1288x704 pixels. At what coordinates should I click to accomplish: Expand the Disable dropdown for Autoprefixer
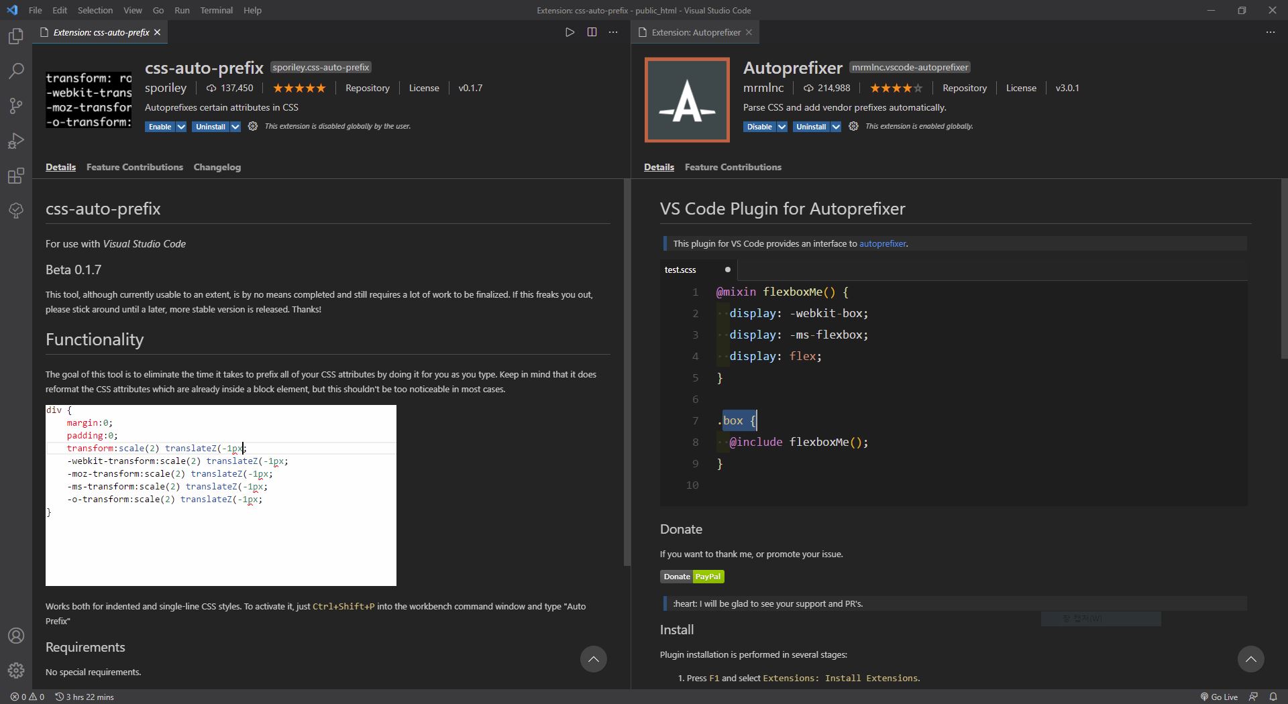[x=782, y=126]
